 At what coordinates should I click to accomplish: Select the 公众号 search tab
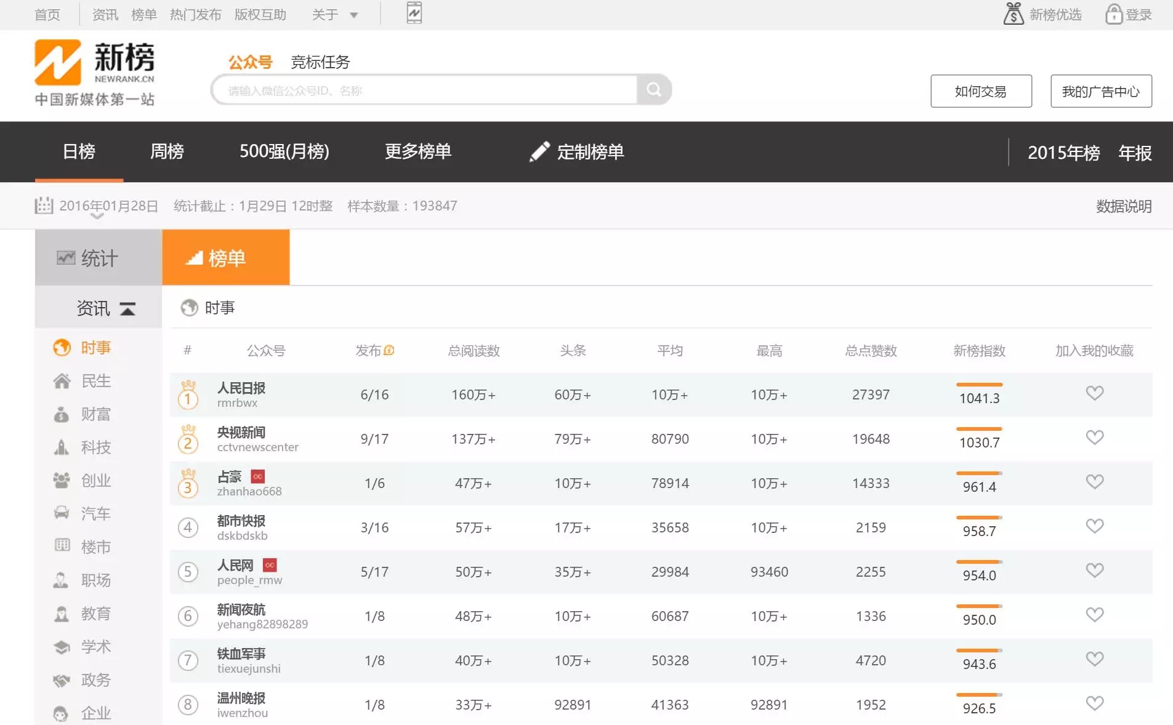point(250,62)
